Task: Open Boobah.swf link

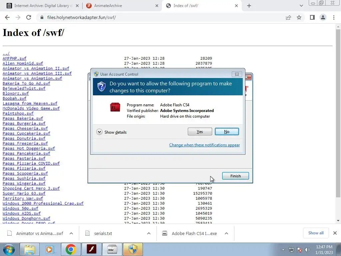Action: click(x=14, y=98)
